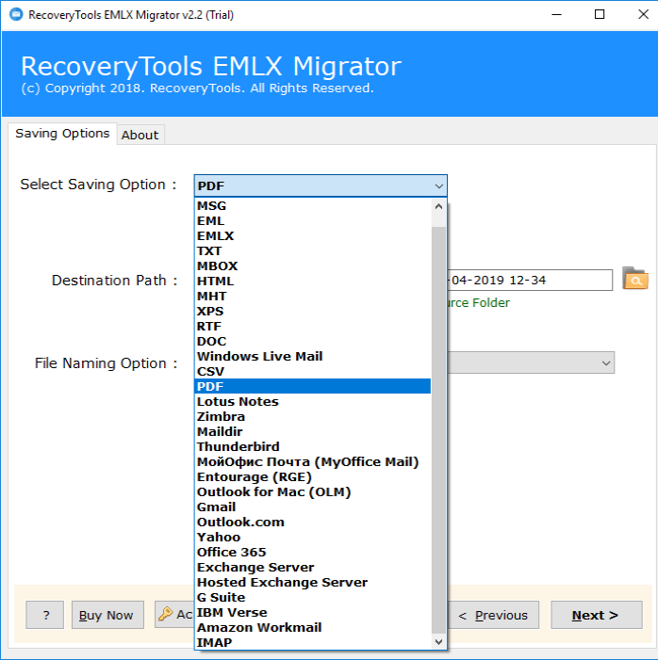Select МойОфис Почта (MyOffice Mail) option
Viewport: 658px width, 660px height.
[x=312, y=461]
